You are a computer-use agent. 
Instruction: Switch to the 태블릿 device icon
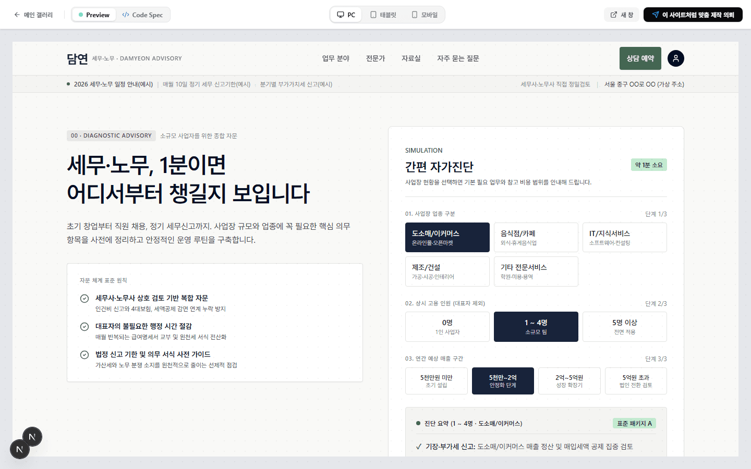coord(373,15)
